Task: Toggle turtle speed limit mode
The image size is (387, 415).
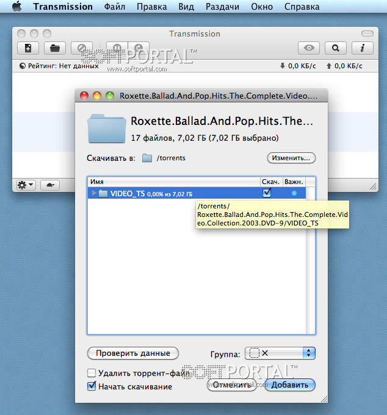Action: click(x=50, y=185)
